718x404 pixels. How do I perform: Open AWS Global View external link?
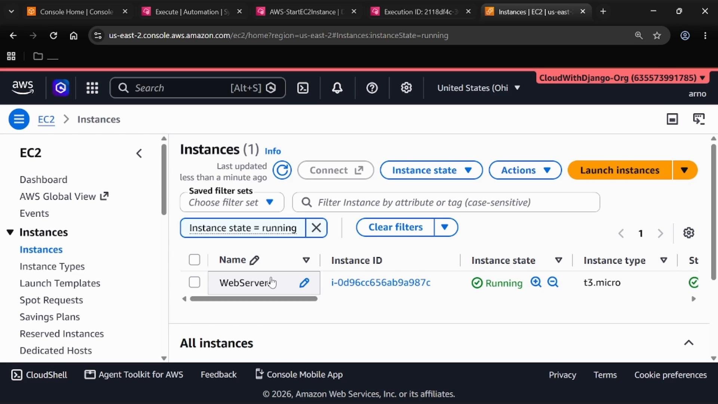tap(64, 196)
